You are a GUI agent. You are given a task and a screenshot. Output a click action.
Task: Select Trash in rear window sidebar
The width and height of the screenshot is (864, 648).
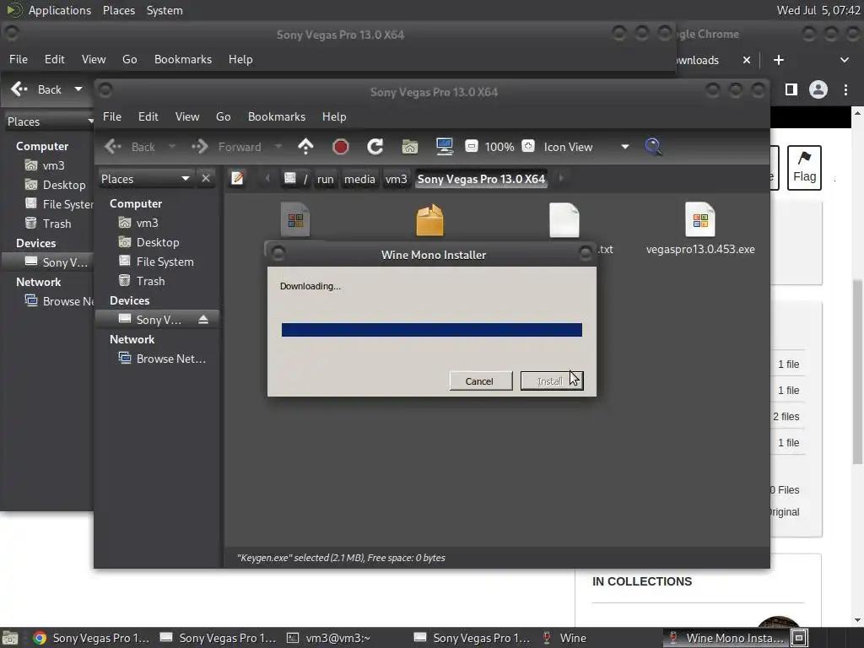(57, 224)
